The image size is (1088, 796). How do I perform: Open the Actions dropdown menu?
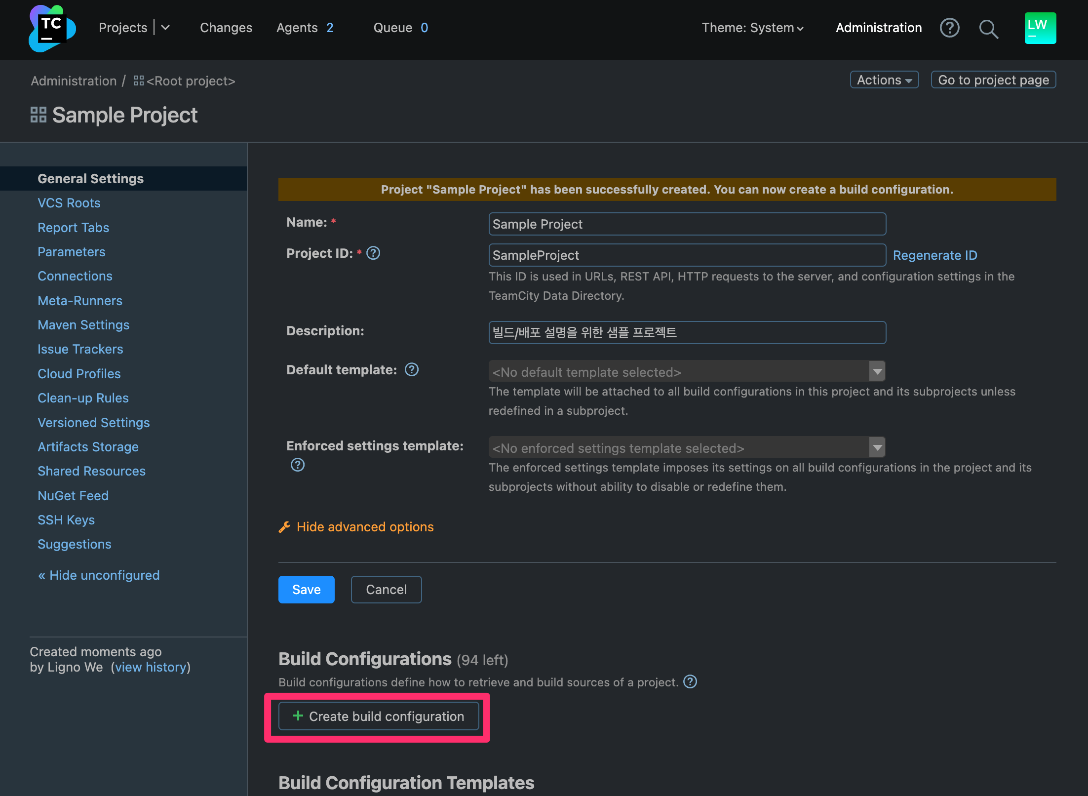pyautogui.click(x=884, y=80)
